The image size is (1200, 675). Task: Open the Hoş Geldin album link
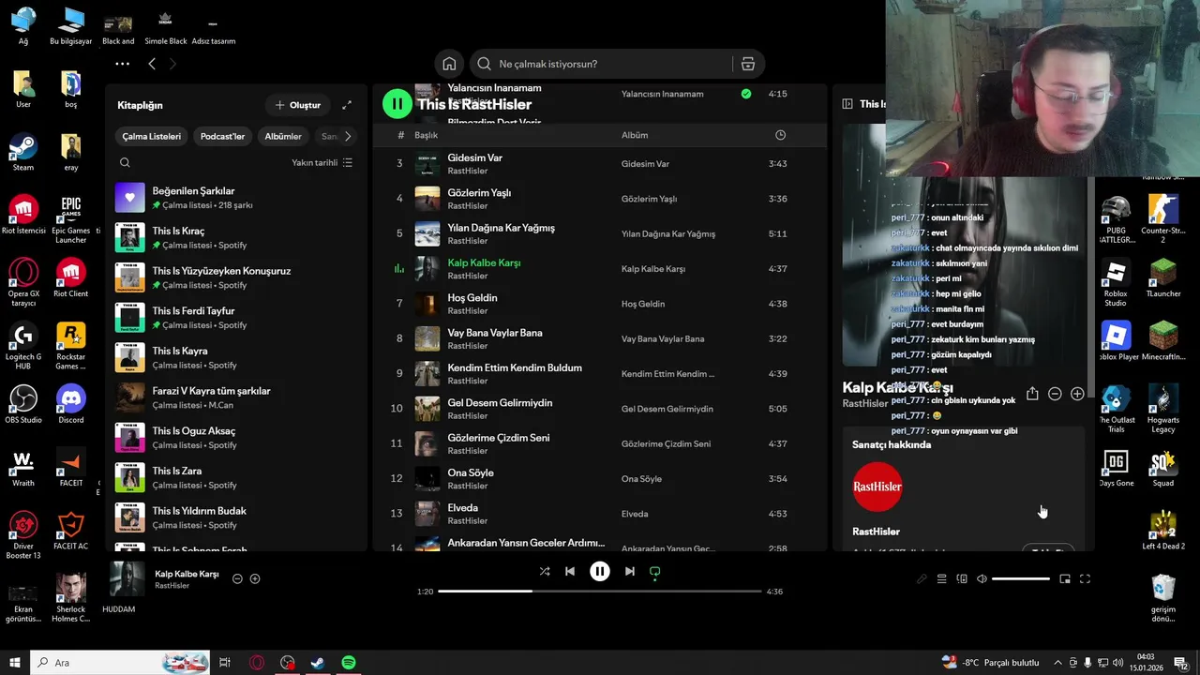[643, 304]
